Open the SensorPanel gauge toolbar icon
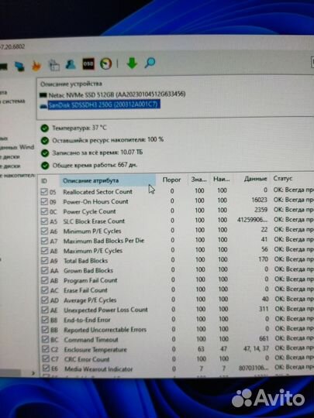Screen dimensions: 314x418 [105, 63]
